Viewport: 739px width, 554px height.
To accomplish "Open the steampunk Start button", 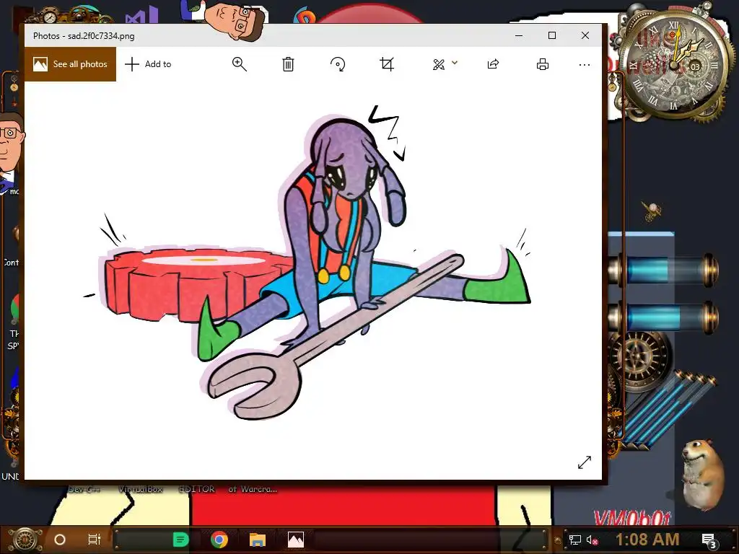I will [x=25, y=540].
